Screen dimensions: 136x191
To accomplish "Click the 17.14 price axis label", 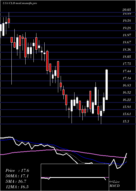I will pyautogui.click(x=127, y=78).
